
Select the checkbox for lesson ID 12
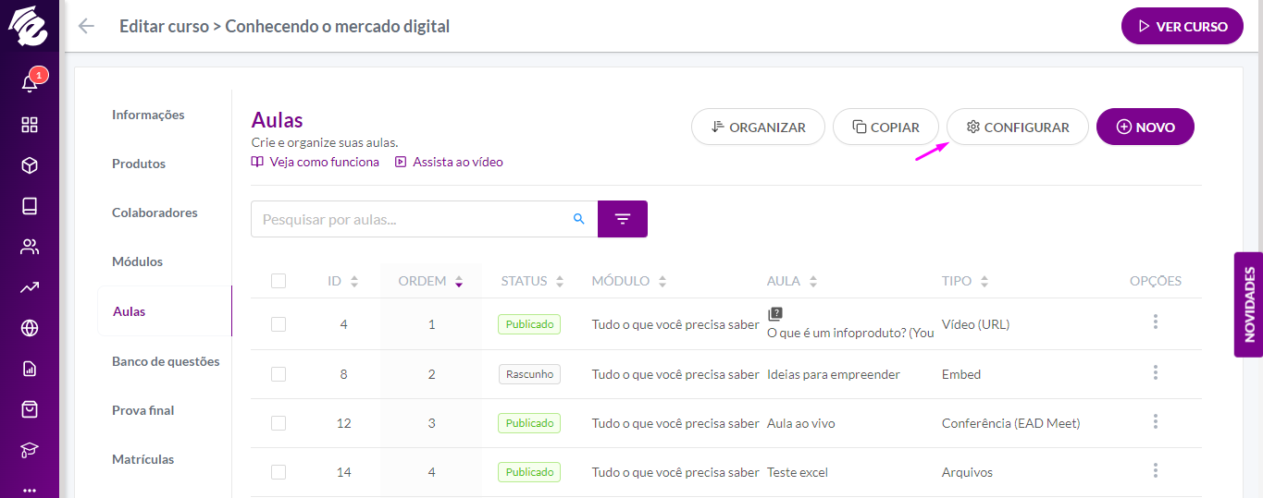point(279,423)
